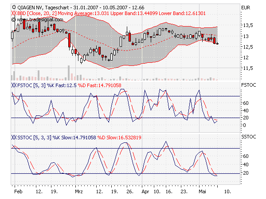Click the large red candle before Mrz
266x199 pixels.
coord(70,40)
